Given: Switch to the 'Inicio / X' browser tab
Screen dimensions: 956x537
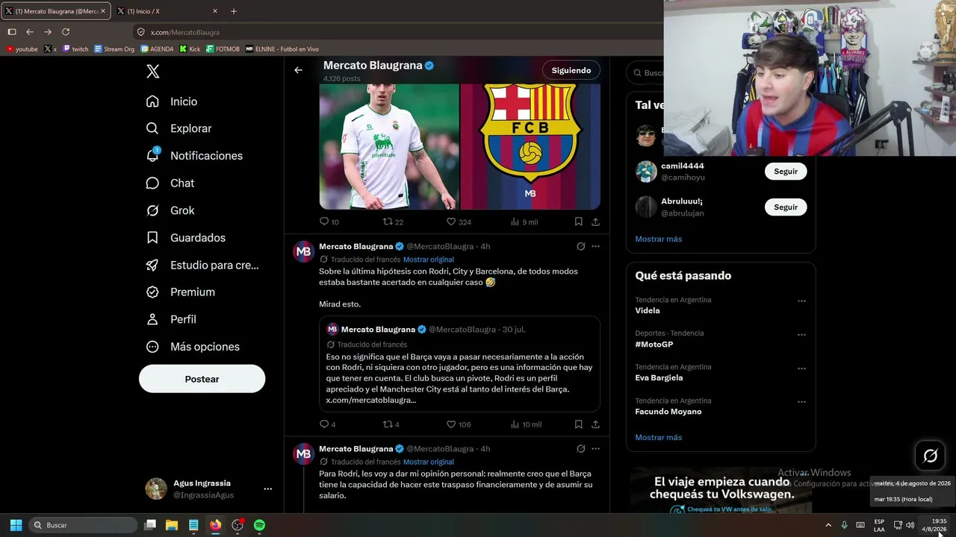Looking at the screenshot, I should click(167, 11).
